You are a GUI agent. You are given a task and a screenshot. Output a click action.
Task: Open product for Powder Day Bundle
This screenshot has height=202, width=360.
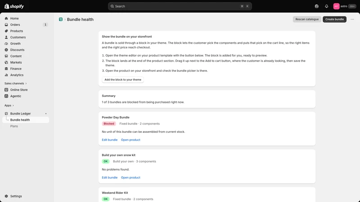tap(130, 140)
